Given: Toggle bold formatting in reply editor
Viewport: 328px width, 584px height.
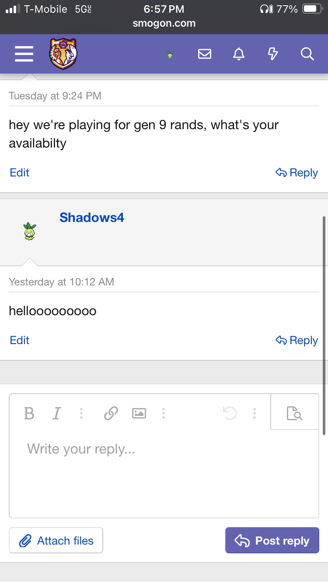Looking at the screenshot, I should [29, 413].
